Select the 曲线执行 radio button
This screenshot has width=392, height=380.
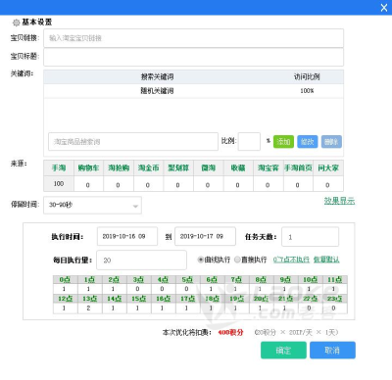pyautogui.click(x=201, y=260)
